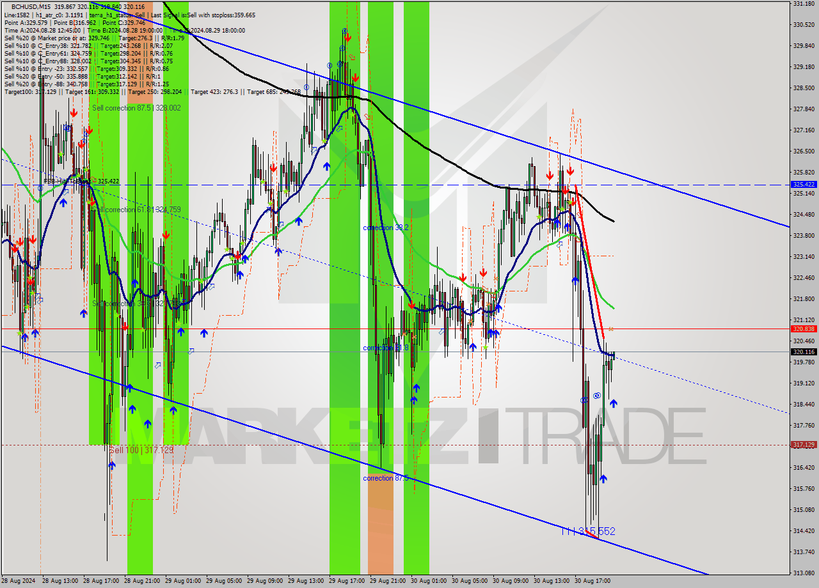Image resolution: width=819 pixels, height=588 pixels.
Task: Click the 319.120 price axis value
Action: (804, 383)
